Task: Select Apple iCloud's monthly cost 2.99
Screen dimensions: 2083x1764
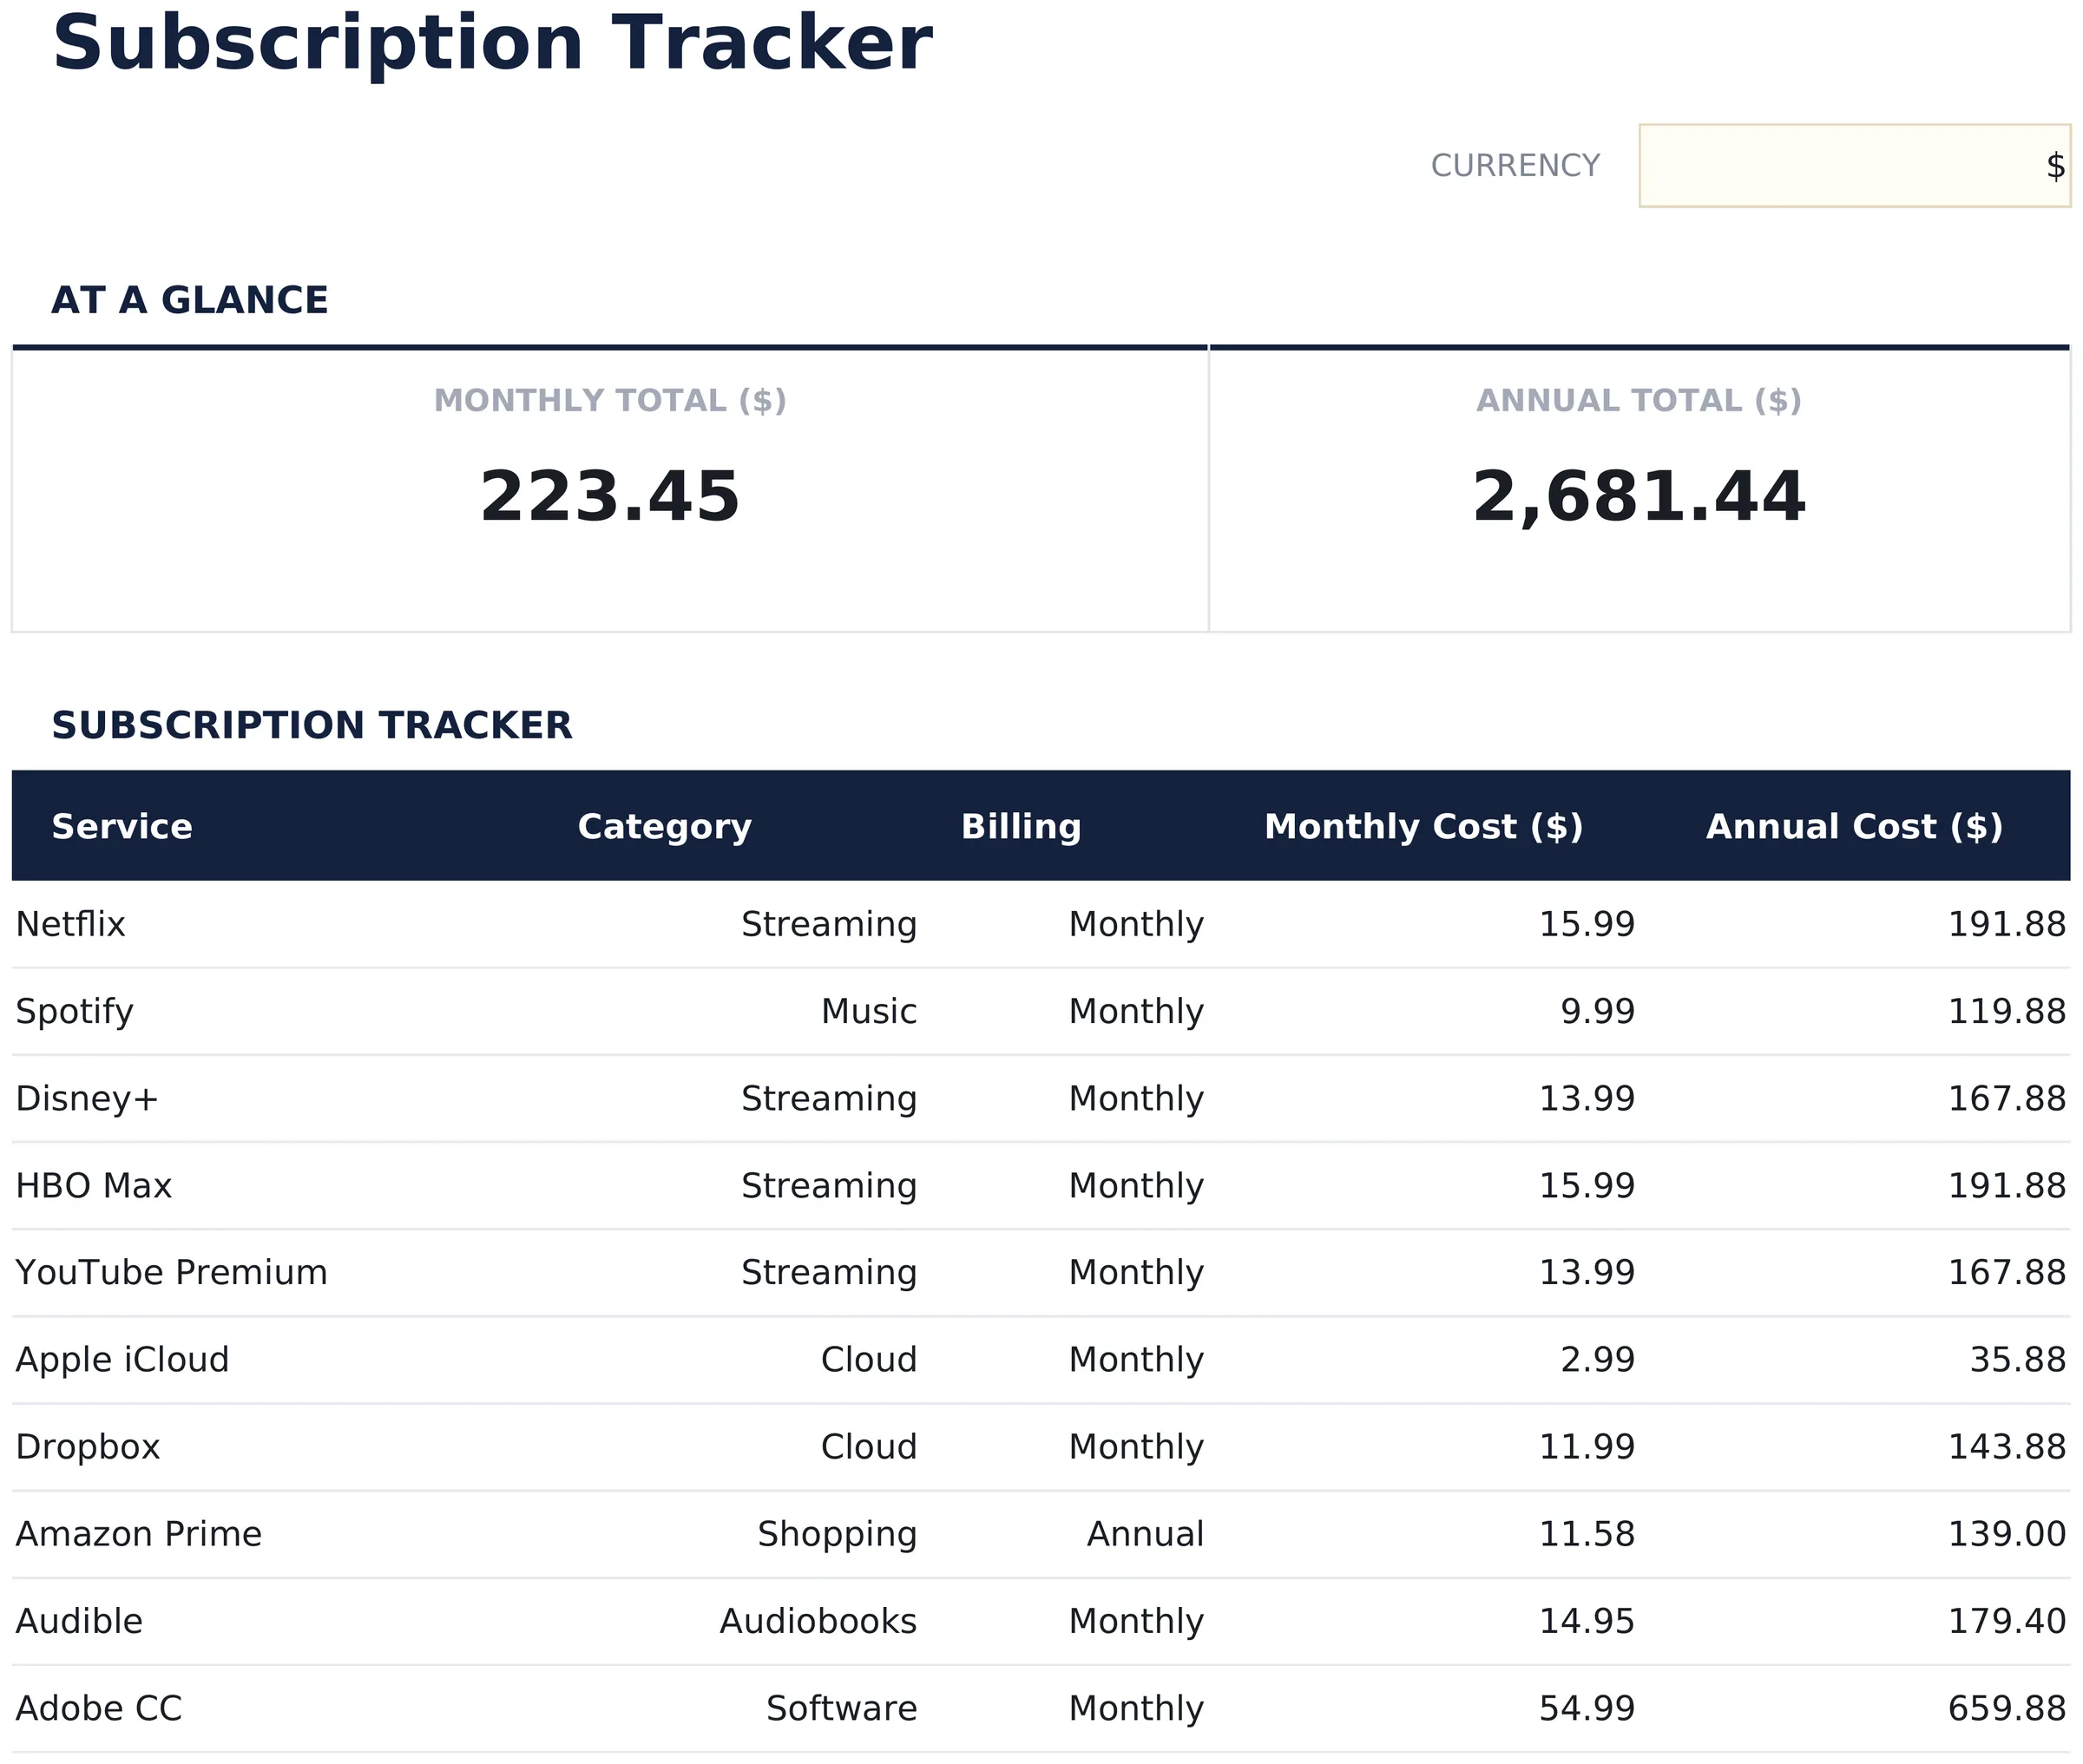Action: coord(1598,1360)
